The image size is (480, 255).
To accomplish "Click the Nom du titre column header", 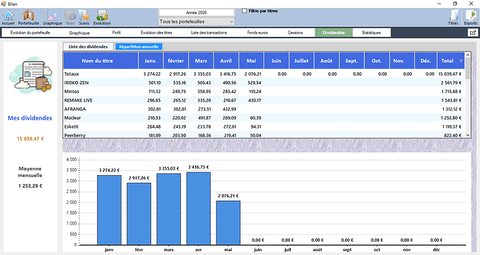I will pos(101,60).
